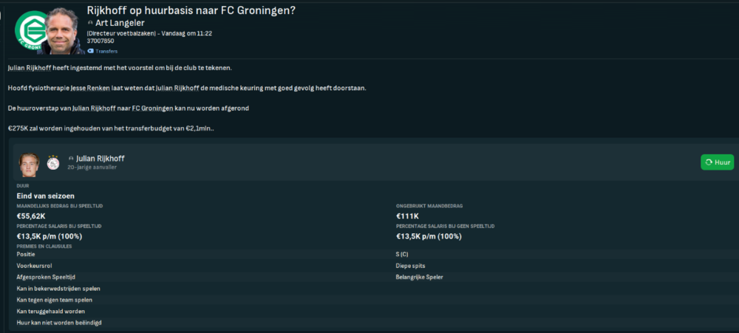Click the green Huur button
This screenshot has width=739, height=333.
pos(717,162)
